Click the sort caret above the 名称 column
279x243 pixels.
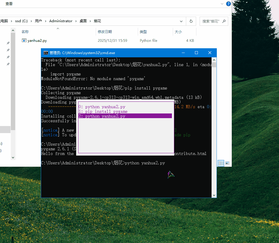click(58, 29)
